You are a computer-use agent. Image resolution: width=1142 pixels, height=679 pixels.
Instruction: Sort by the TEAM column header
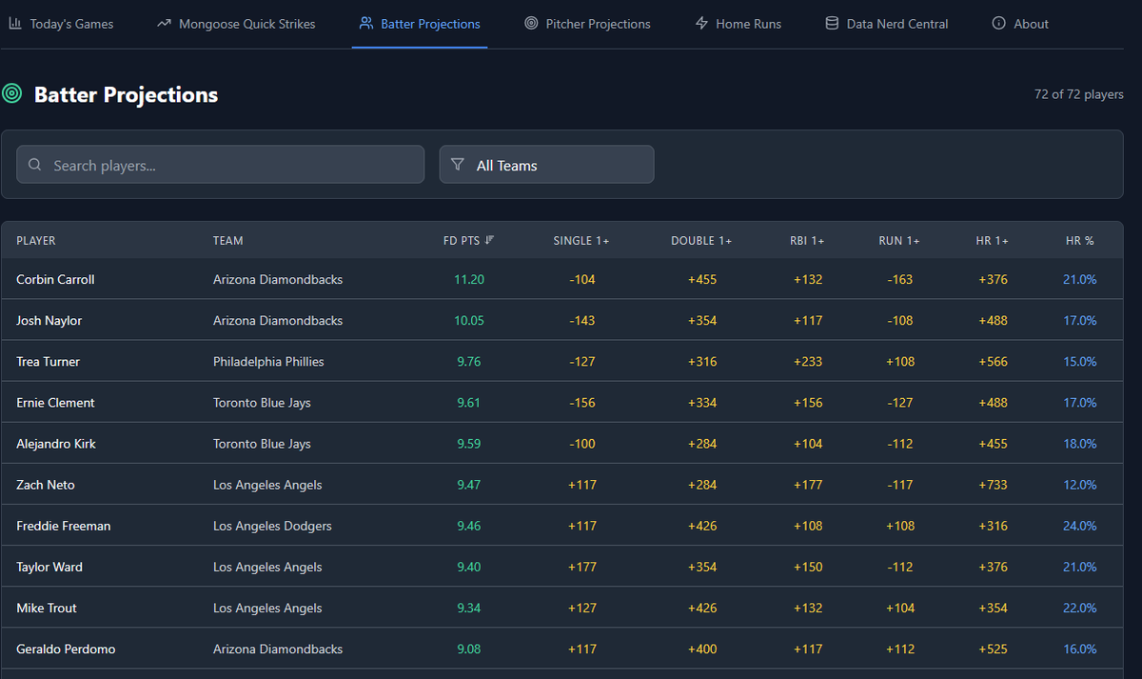(228, 241)
